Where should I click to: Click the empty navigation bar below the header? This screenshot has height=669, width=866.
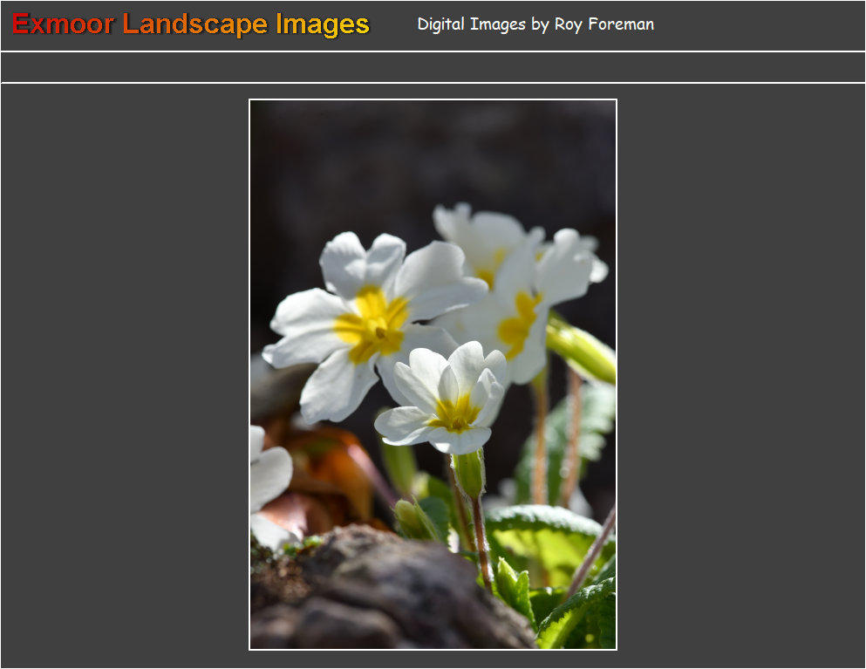pyautogui.click(x=433, y=67)
